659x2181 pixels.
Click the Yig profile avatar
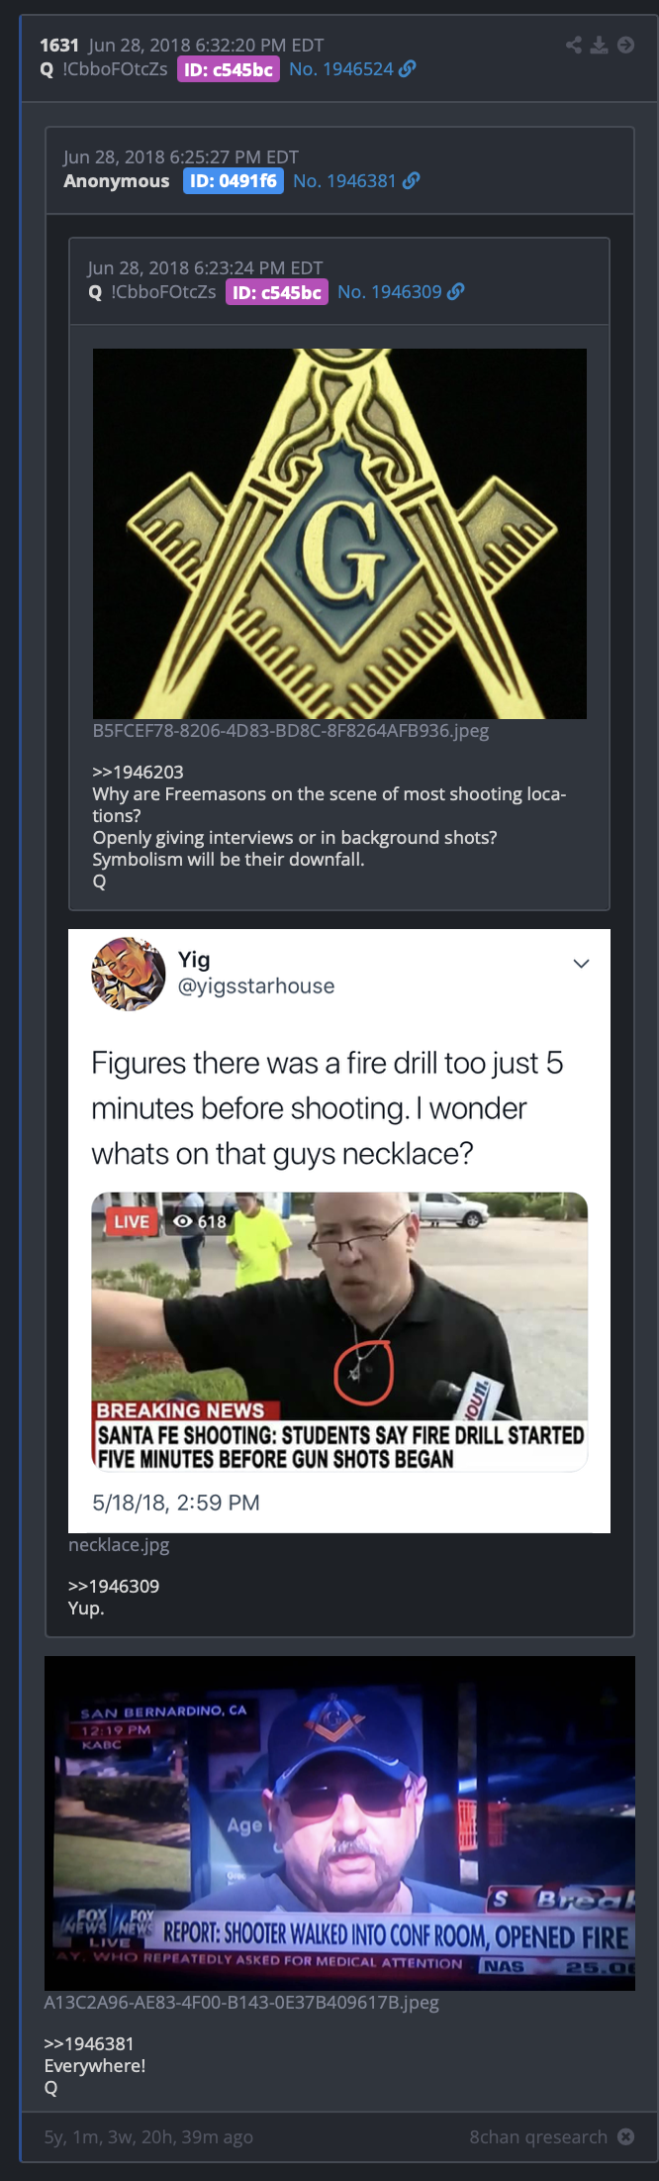129,974
